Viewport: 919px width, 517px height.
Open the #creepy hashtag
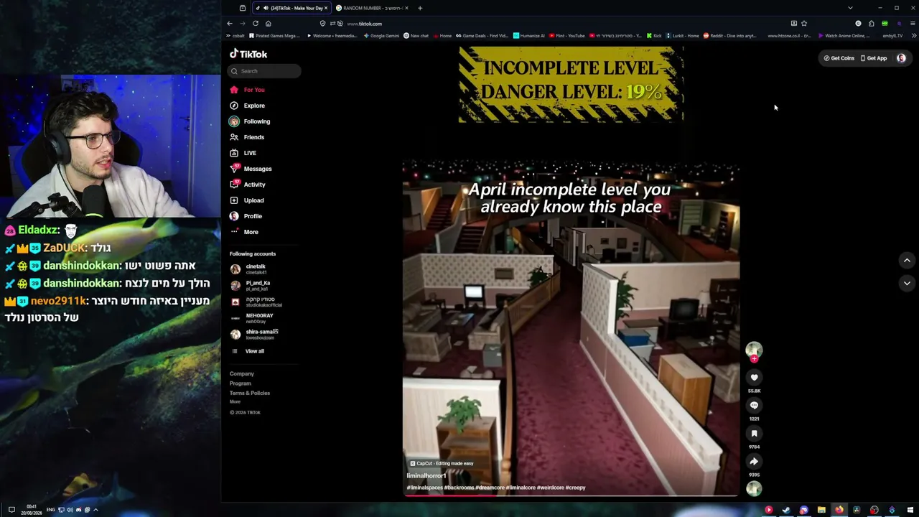pyautogui.click(x=575, y=488)
